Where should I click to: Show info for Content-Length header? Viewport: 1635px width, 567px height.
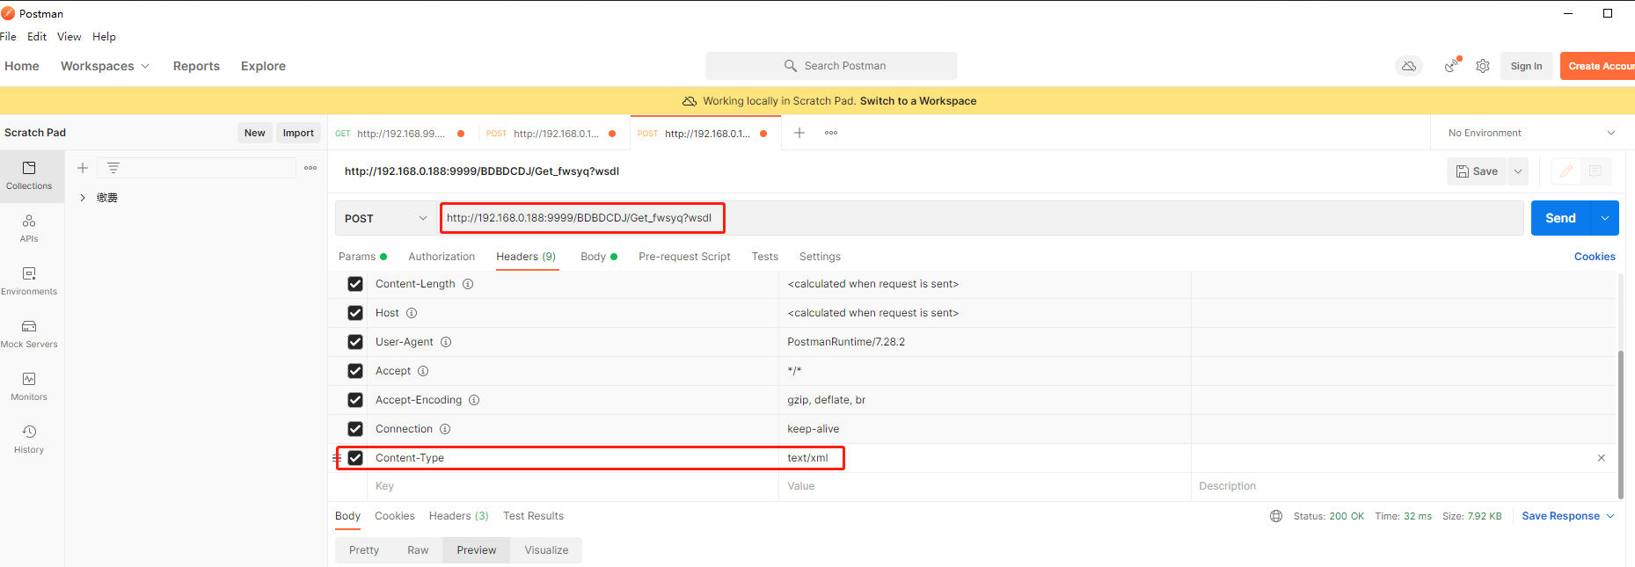[468, 284]
